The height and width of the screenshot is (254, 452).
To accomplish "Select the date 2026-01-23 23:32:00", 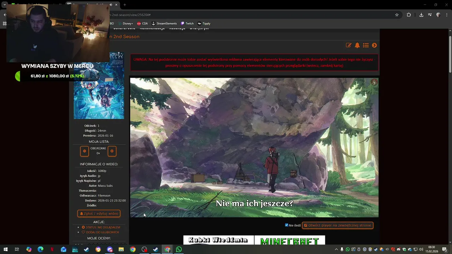I will pyautogui.click(x=112, y=200).
